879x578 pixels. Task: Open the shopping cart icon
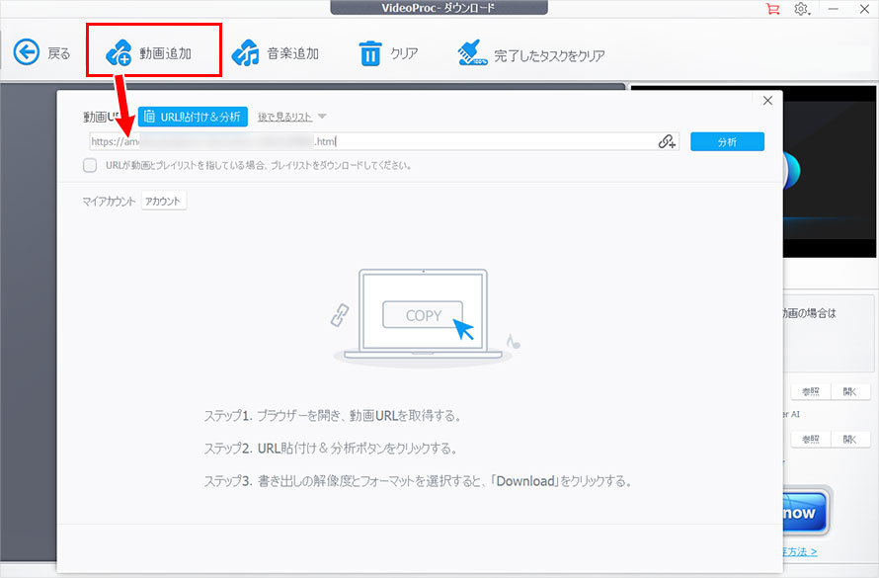(771, 8)
